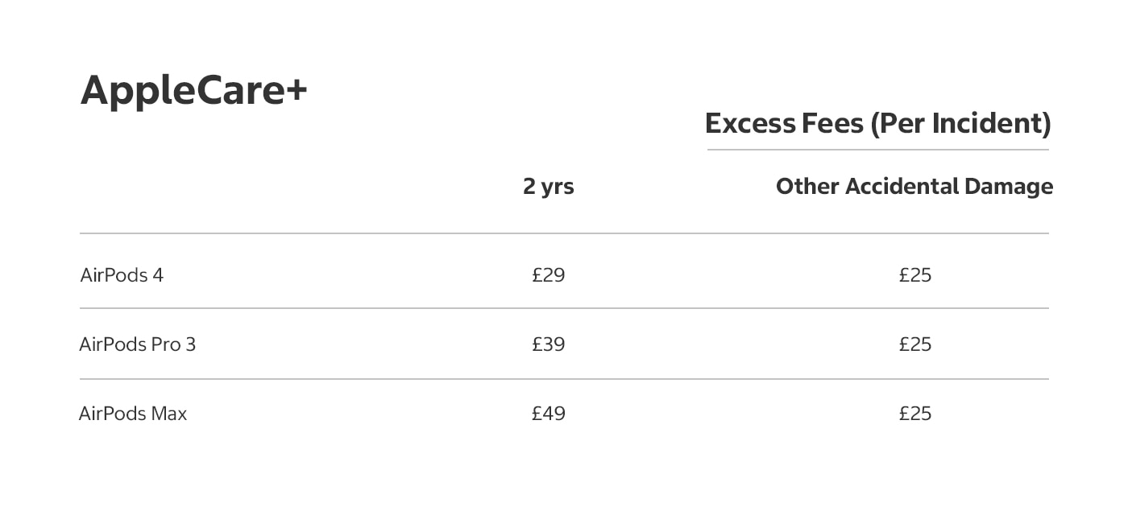This screenshot has width=1128, height=511.
Task: Click the underline beneath Excess Fees header
Action: 877,150
